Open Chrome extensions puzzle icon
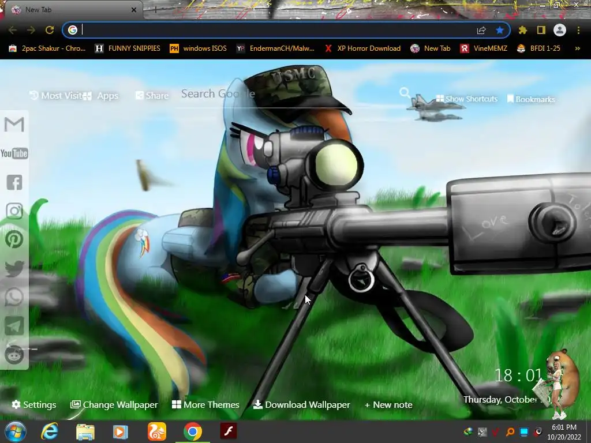Image resolution: width=591 pixels, height=443 pixels. tap(523, 30)
